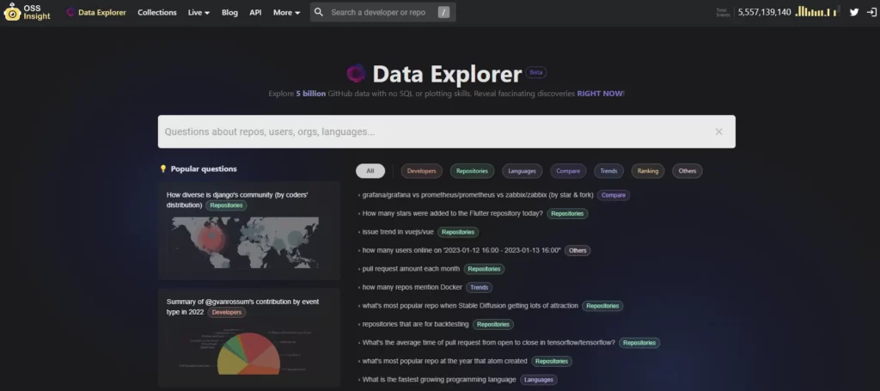The height and width of the screenshot is (391, 880).
Task: Click the Twitter bird icon
Action: (x=854, y=12)
